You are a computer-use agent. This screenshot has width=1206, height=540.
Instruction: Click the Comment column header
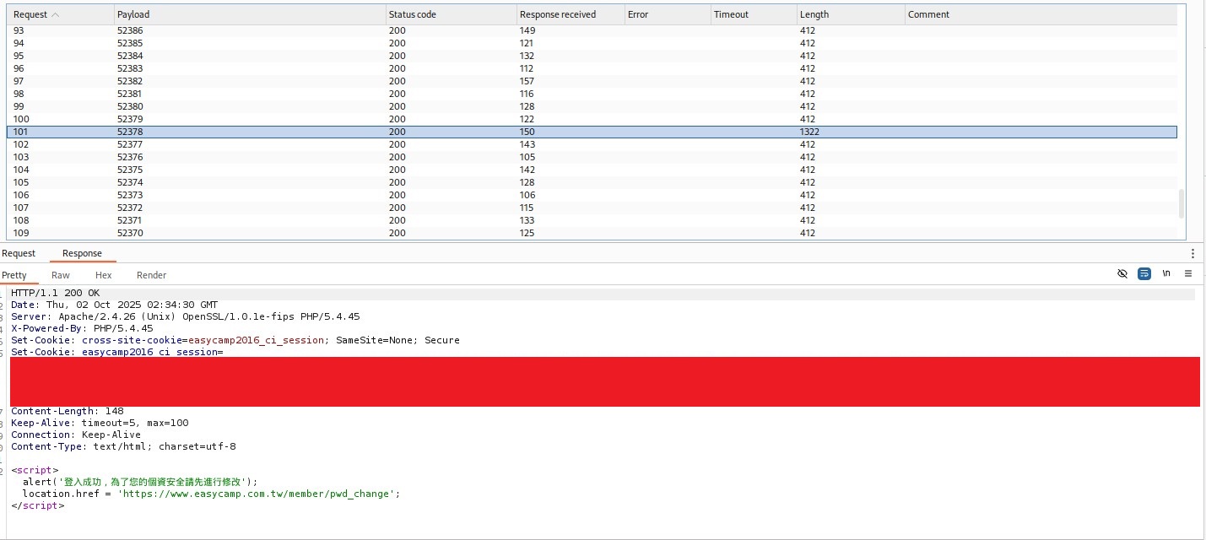click(1041, 14)
